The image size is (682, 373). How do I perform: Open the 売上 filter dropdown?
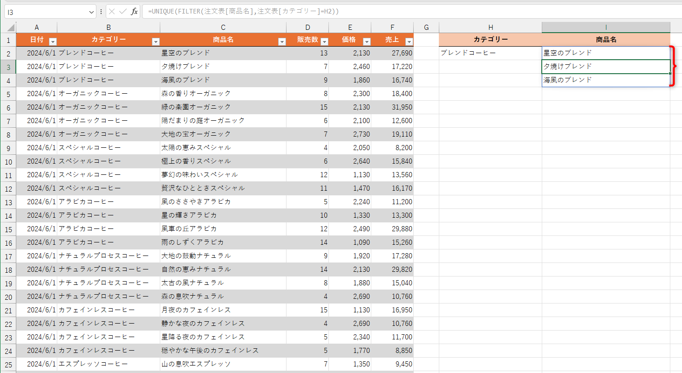click(x=409, y=41)
